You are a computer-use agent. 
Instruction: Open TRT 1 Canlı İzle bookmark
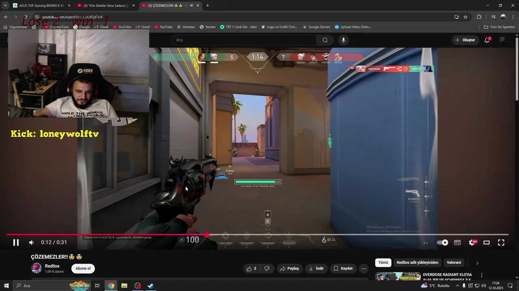(238, 27)
